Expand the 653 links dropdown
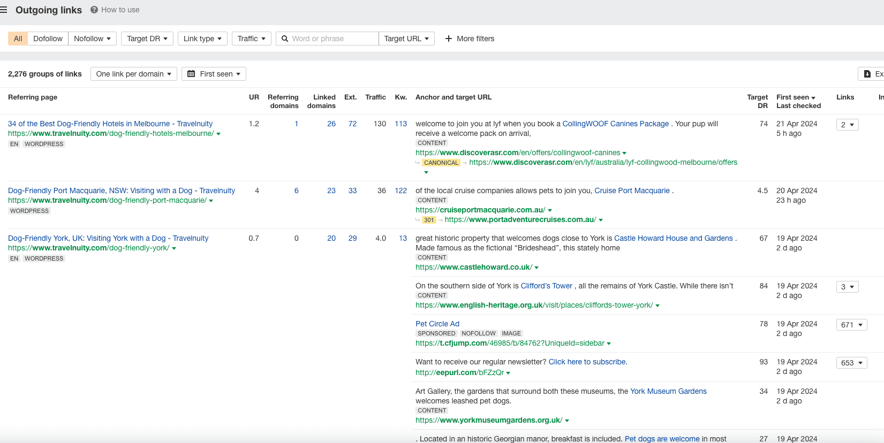The width and height of the screenshot is (884, 443). [x=851, y=363]
